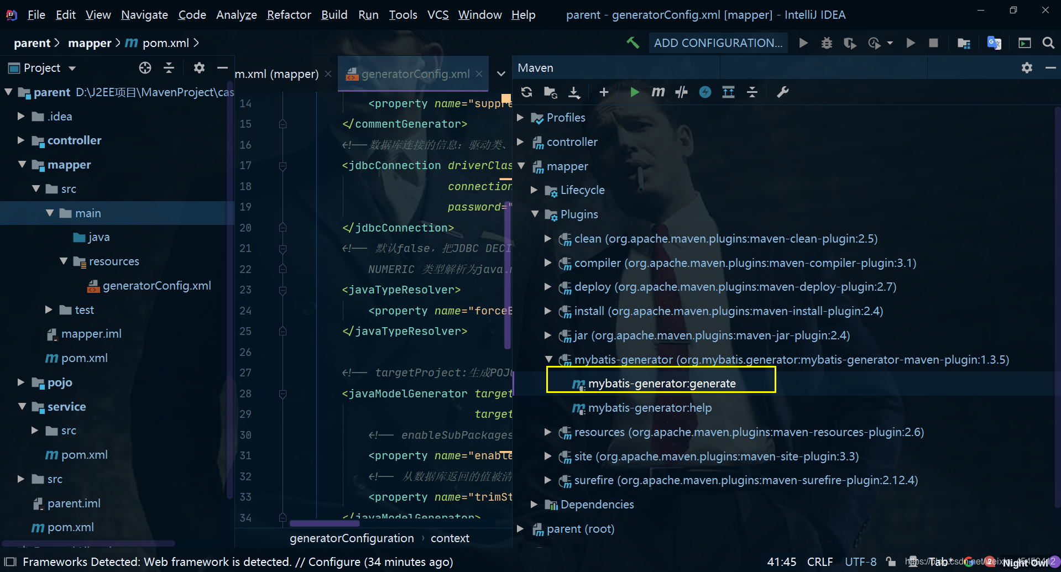Click Run with Coverage icon
This screenshot has width=1061, height=572.
coord(850,43)
